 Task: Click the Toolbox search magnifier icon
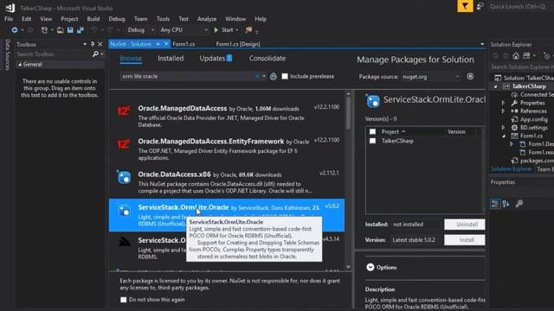point(95,54)
